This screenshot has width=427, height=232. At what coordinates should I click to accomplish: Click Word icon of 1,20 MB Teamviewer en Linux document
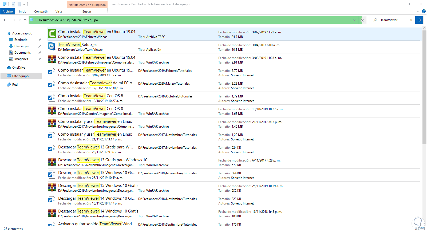tap(52, 136)
